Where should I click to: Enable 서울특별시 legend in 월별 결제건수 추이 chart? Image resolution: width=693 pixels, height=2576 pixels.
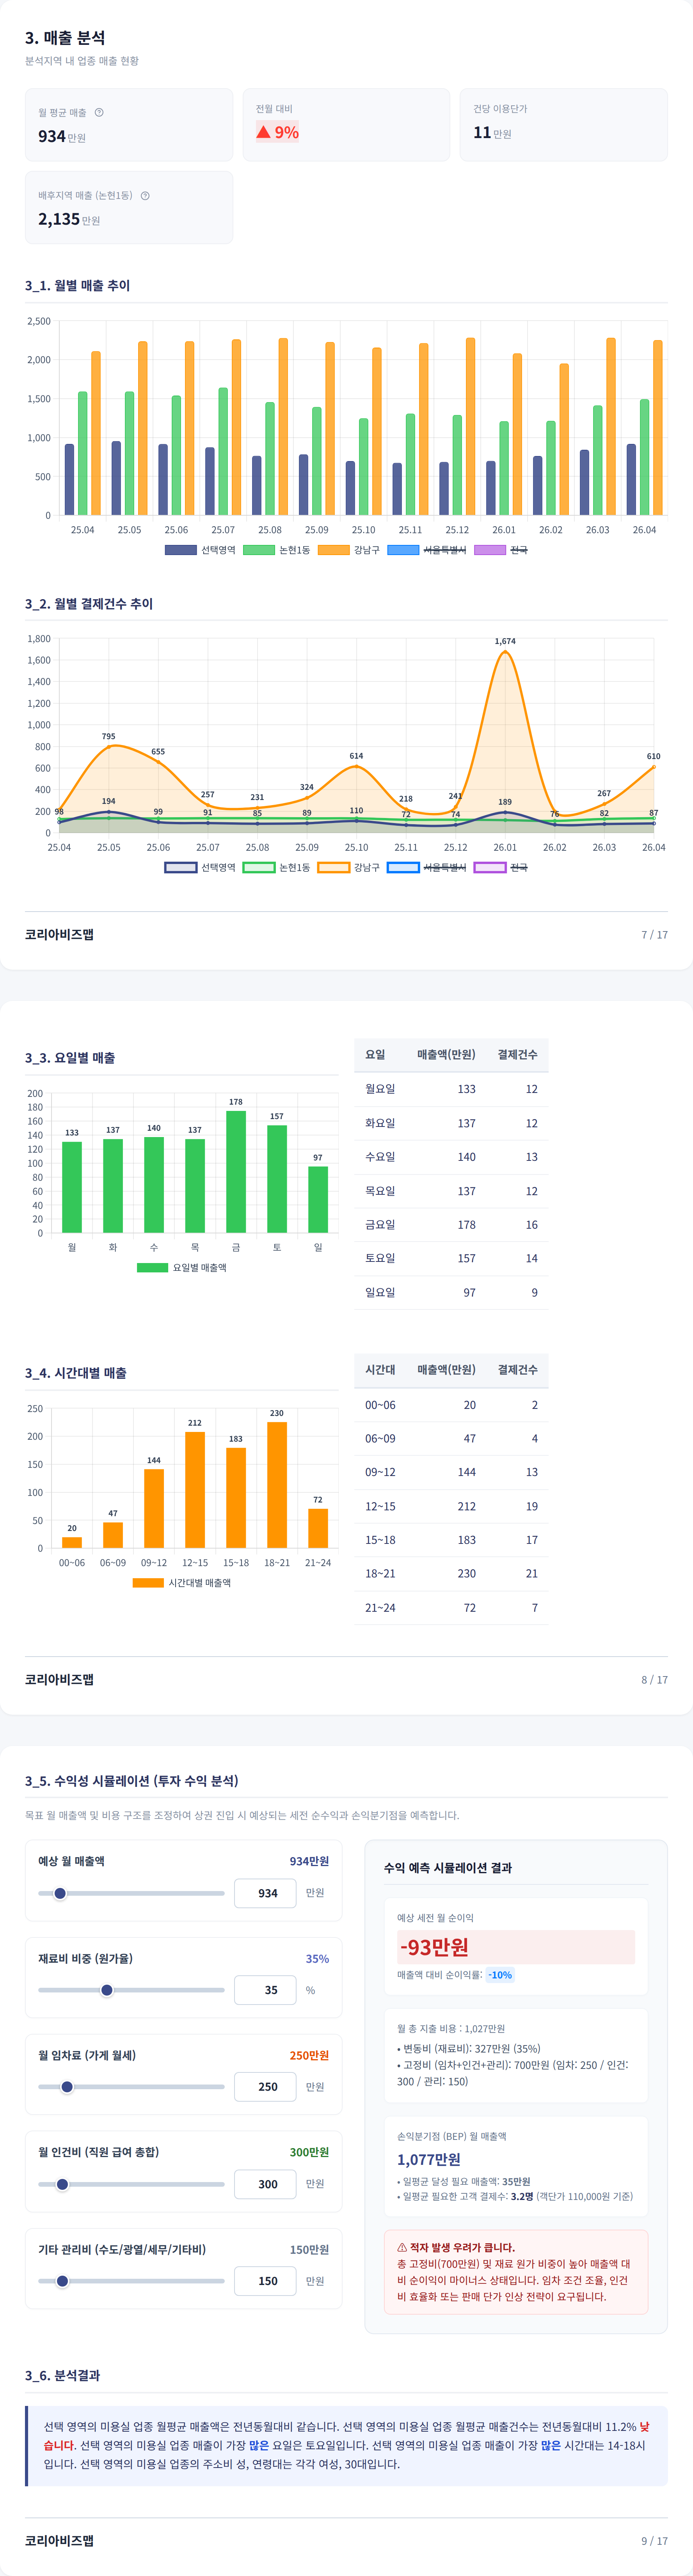click(x=426, y=867)
